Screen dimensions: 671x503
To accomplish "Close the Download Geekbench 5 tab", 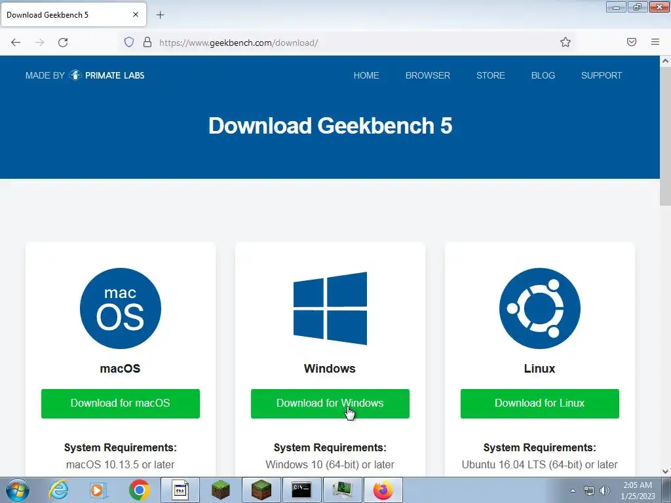I will point(136,14).
